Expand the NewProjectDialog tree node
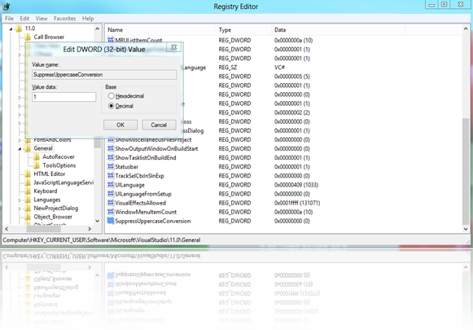 point(20,209)
